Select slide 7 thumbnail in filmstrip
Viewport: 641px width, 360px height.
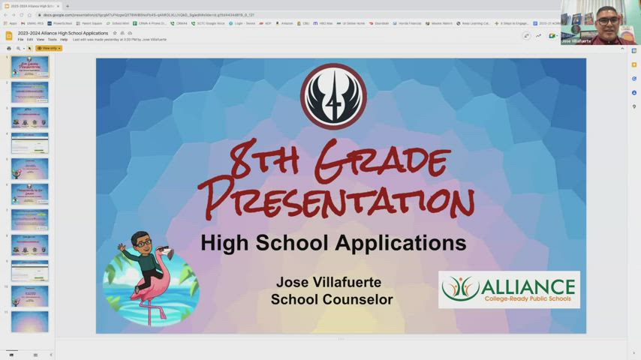click(x=30, y=220)
